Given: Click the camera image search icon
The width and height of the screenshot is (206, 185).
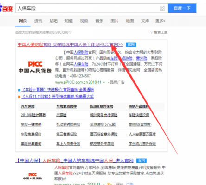Looking at the screenshot, I should pyautogui.click(x=162, y=8).
